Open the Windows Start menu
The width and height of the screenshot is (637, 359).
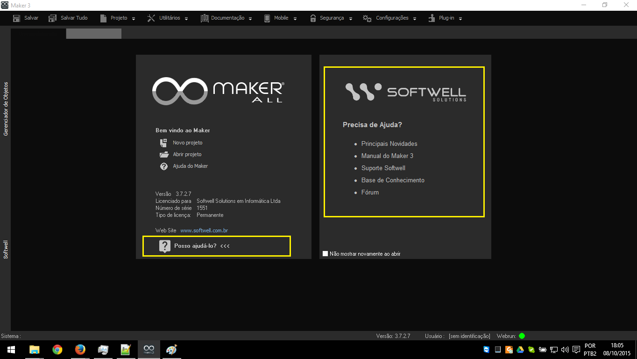click(x=11, y=350)
